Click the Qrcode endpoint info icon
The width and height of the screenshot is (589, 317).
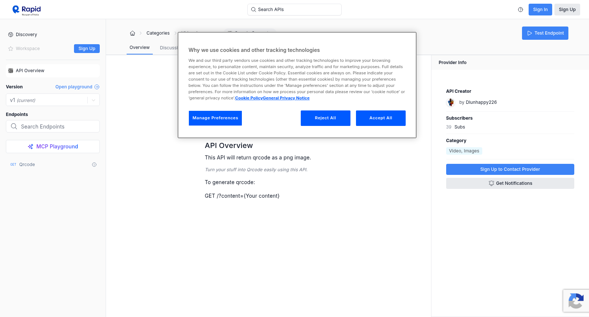(x=94, y=165)
